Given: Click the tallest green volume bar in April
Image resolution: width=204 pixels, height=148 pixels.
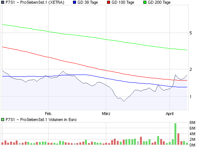Looking at the screenshot, I should 176,134.
